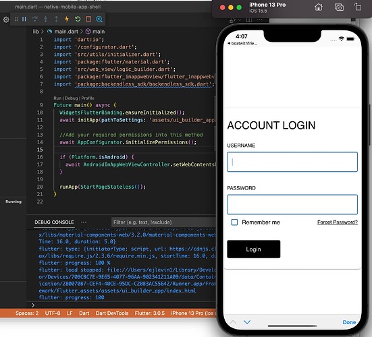Restart debugging with the green arrow icon
The height and width of the screenshot is (337, 372).
pos(78,19)
